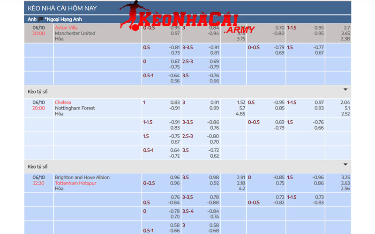Choose the 2.04 odds in Chelsea row
The image size is (375, 234).
345,102
